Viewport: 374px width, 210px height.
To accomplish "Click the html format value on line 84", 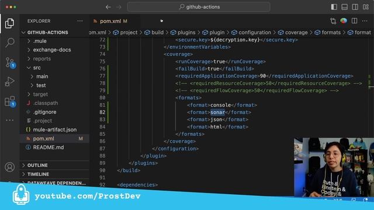I will (216, 127).
